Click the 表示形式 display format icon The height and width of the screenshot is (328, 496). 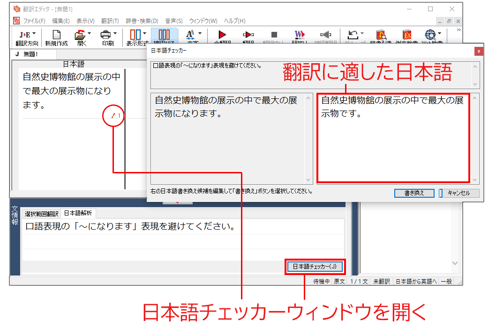(x=135, y=35)
